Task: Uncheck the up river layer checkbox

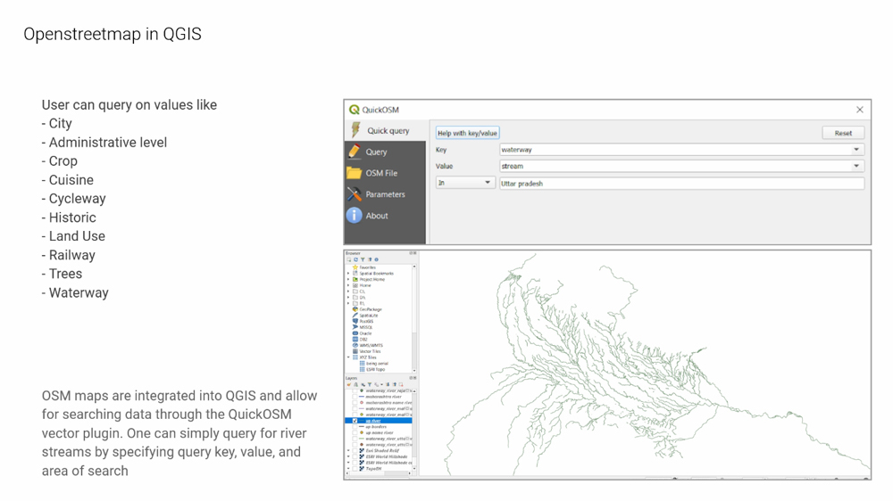Action: point(355,421)
